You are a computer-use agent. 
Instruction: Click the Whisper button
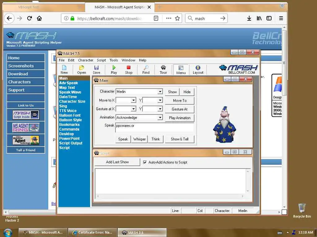140,139
